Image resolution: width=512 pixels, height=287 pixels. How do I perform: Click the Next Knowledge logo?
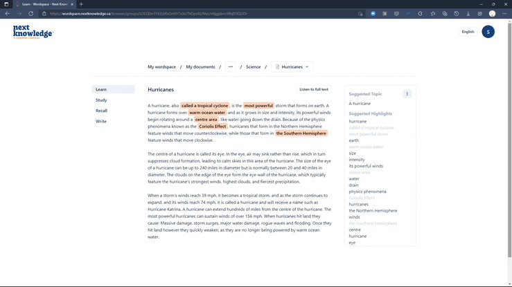click(x=33, y=32)
